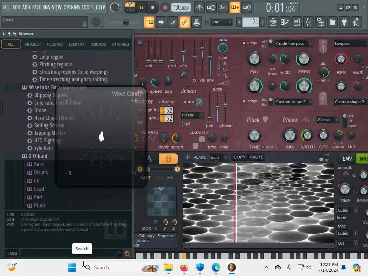
Task: Open the project picker pages icon
Action: 332,22
